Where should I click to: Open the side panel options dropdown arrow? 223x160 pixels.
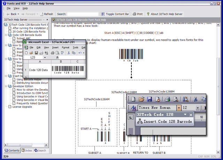click(x=44, y=19)
